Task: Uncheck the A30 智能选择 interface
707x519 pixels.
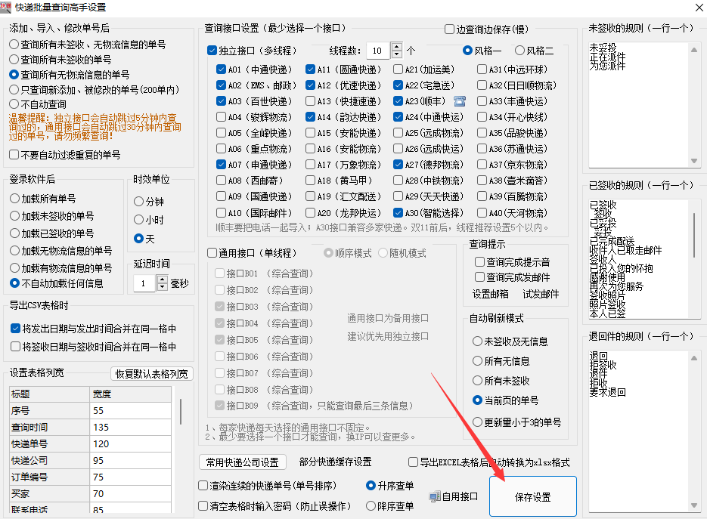Action: (398, 212)
